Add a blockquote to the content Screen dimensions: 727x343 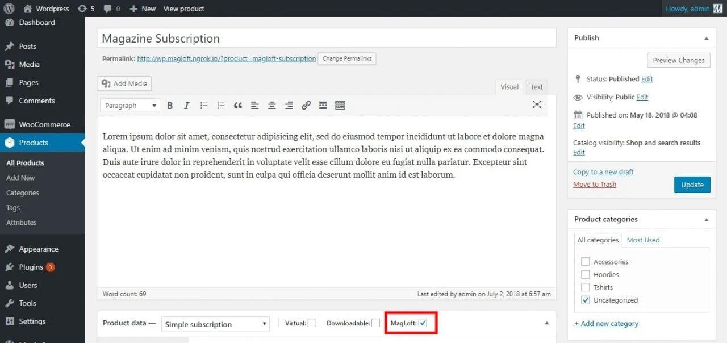pyautogui.click(x=238, y=105)
